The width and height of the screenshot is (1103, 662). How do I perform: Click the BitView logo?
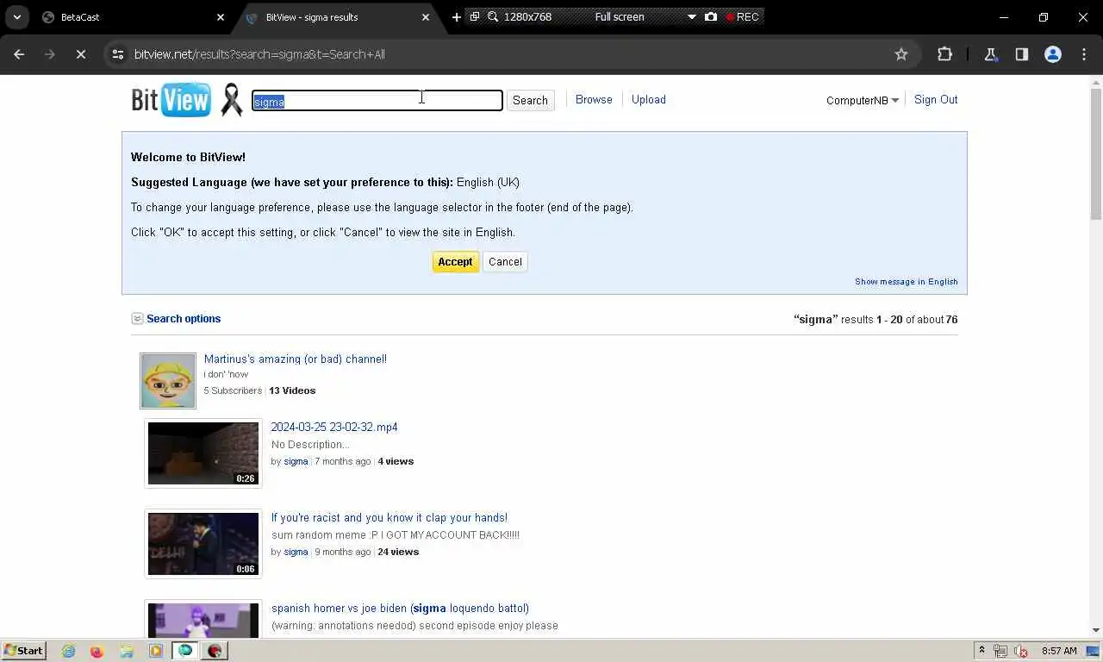click(171, 100)
